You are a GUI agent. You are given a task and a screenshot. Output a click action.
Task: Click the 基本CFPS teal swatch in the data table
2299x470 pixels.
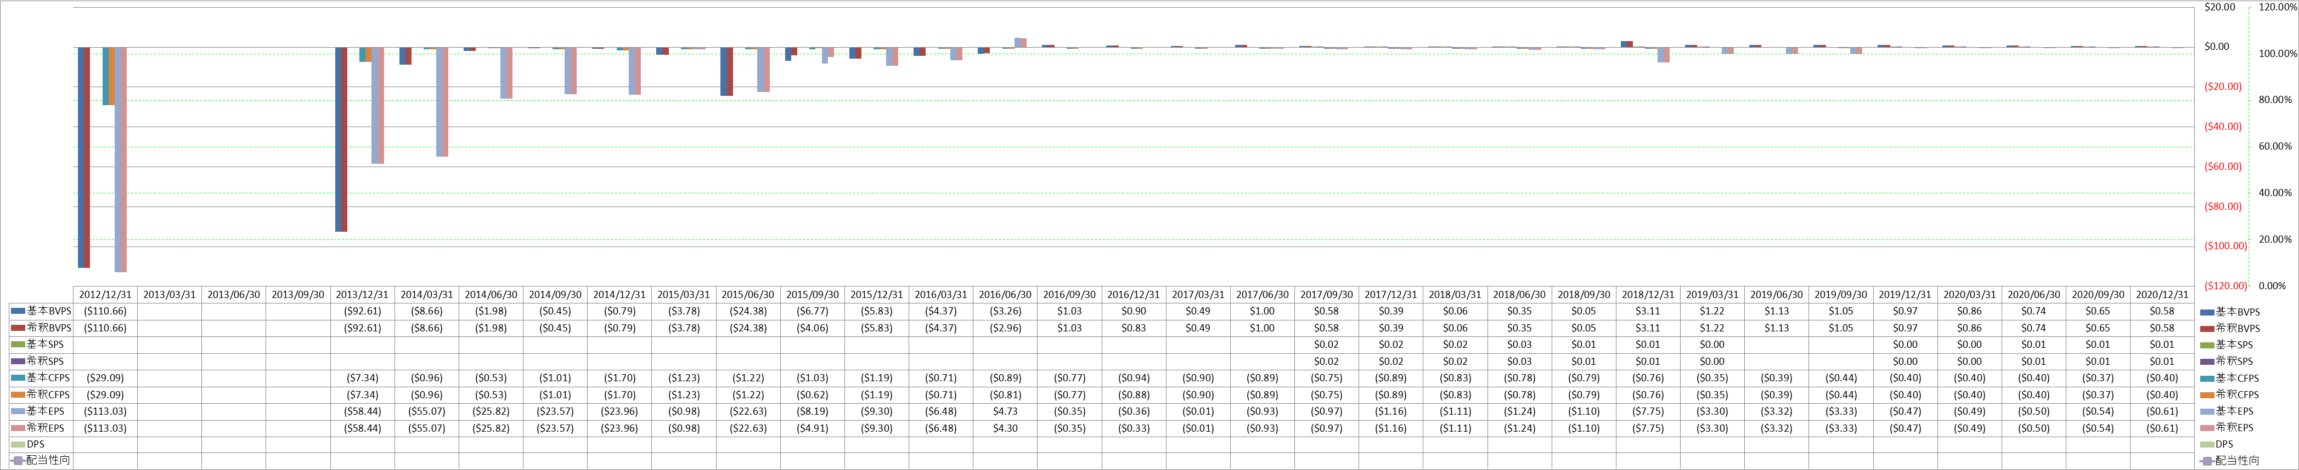coord(19,378)
